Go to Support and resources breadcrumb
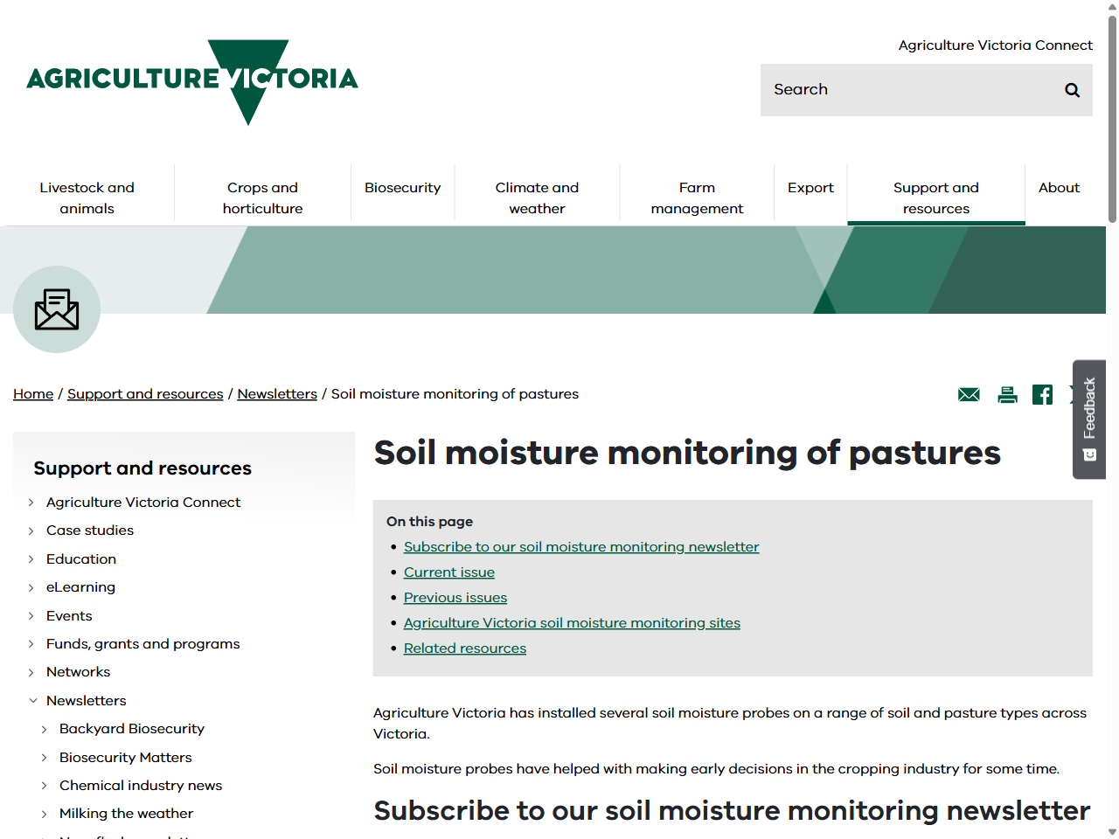The width and height of the screenshot is (1119, 839). [x=145, y=394]
